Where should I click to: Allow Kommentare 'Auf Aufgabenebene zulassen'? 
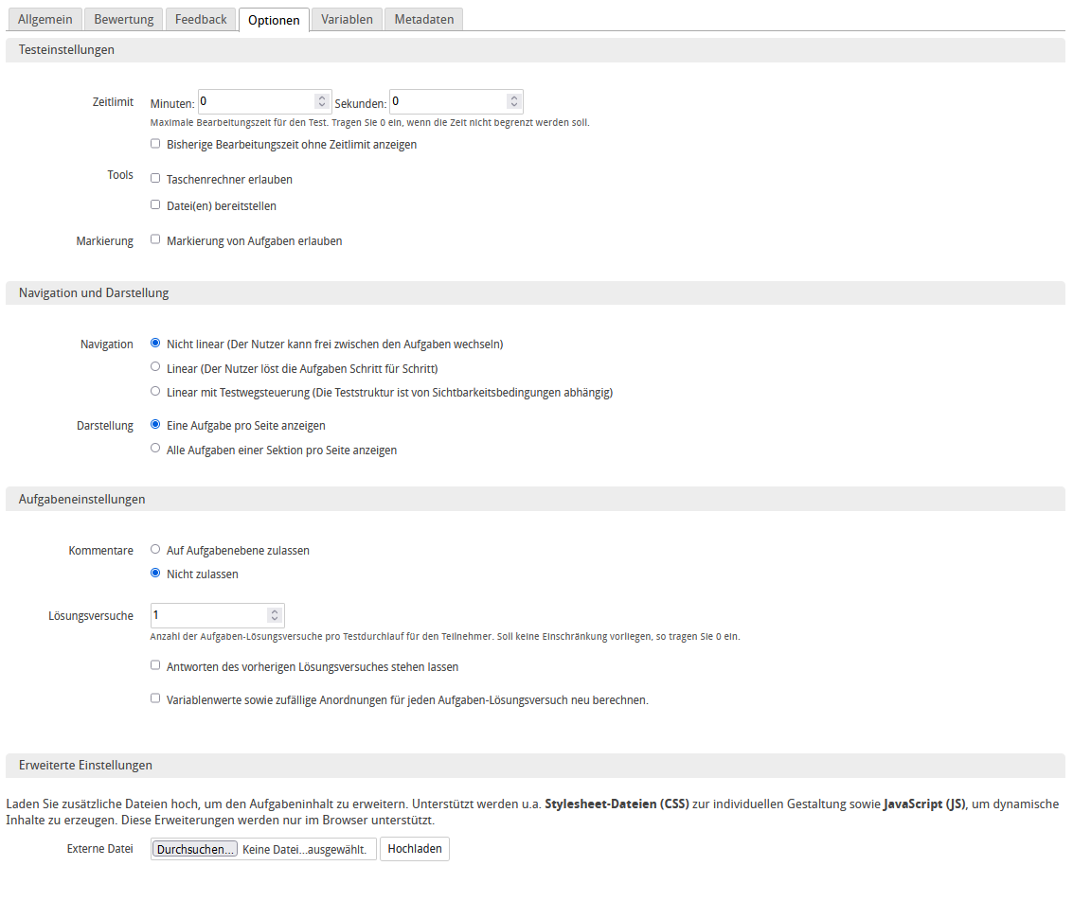(155, 548)
